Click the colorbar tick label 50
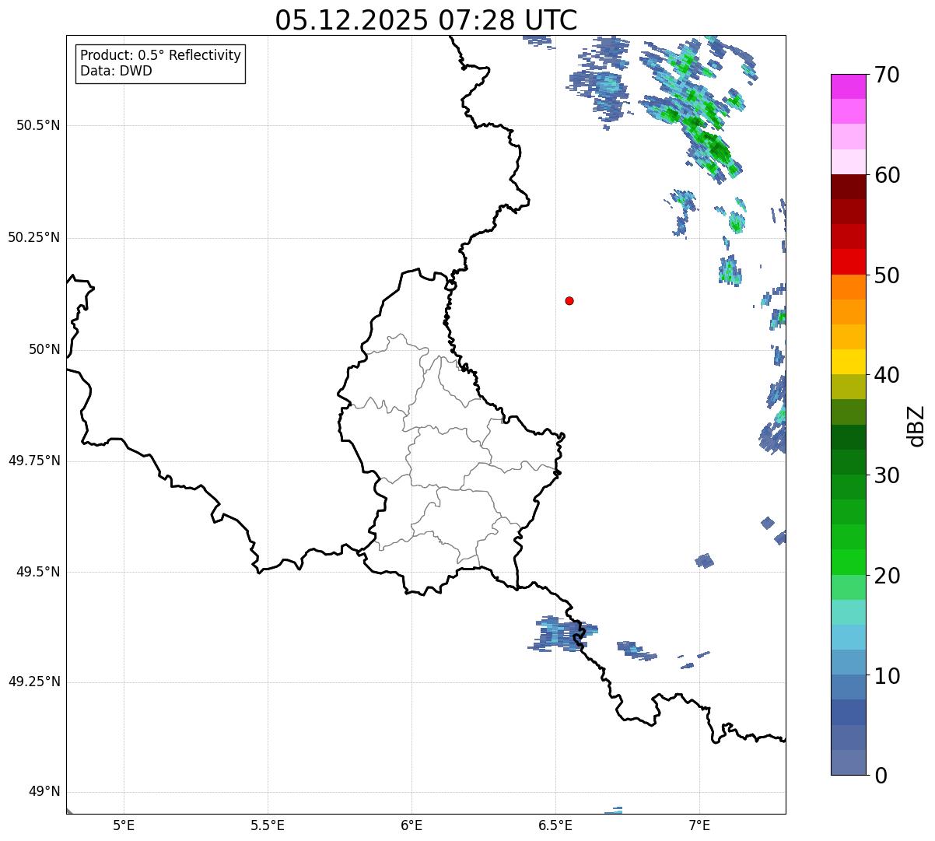Image resolution: width=935 pixels, height=841 pixels. click(887, 275)
